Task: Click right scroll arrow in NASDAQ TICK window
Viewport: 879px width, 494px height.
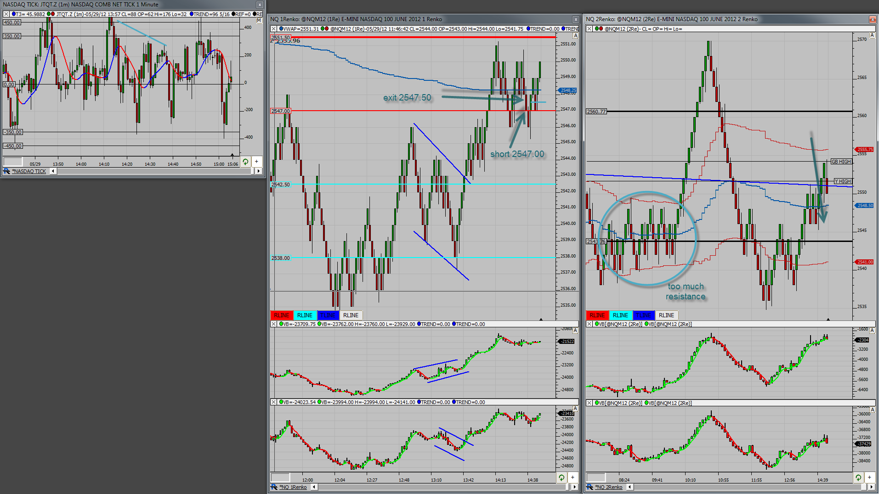Action: click(259, 171)
